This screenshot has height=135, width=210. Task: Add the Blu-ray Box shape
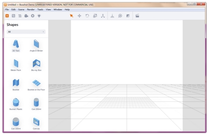(x=36, y=65)
